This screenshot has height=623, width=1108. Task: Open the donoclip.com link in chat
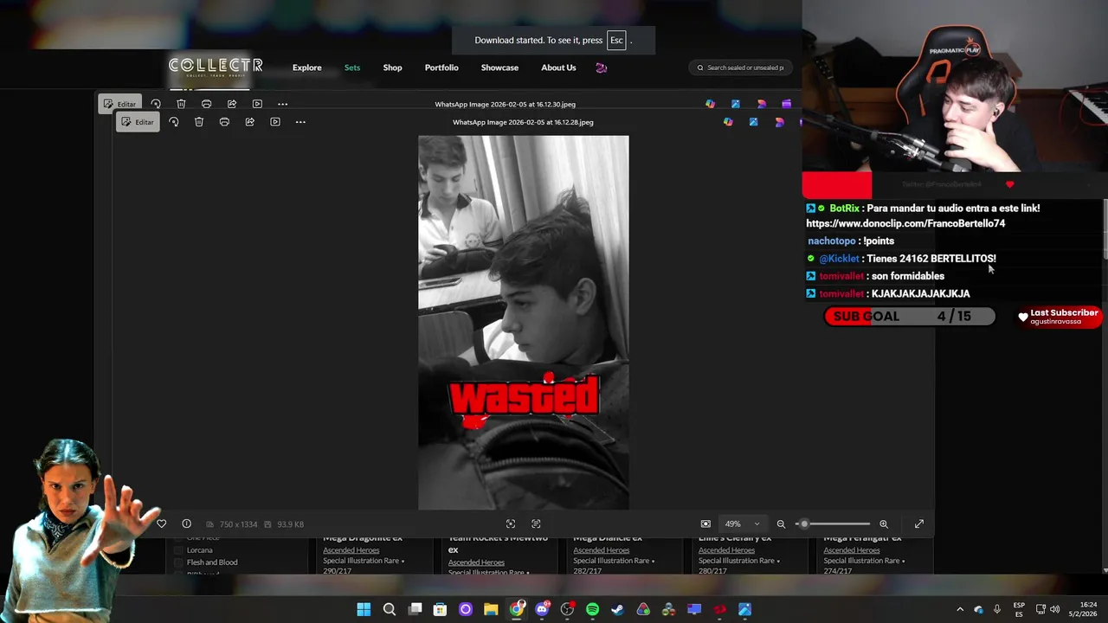point(905,223)
